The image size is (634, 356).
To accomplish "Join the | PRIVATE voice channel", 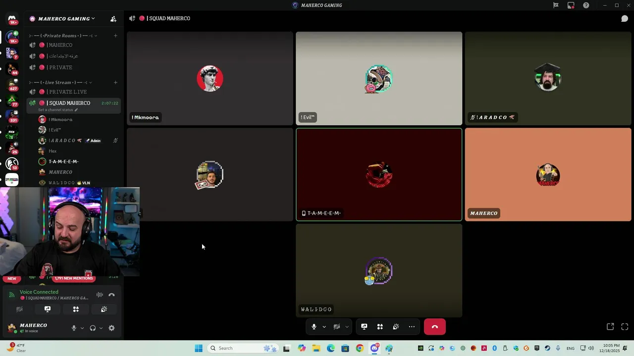I will coord(74,67).
